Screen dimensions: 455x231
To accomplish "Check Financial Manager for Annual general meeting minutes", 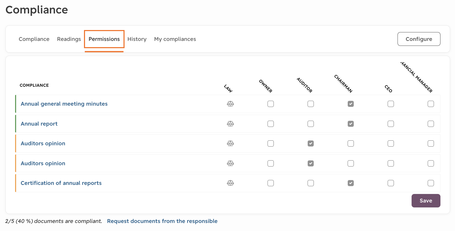I will coord(431,104).
